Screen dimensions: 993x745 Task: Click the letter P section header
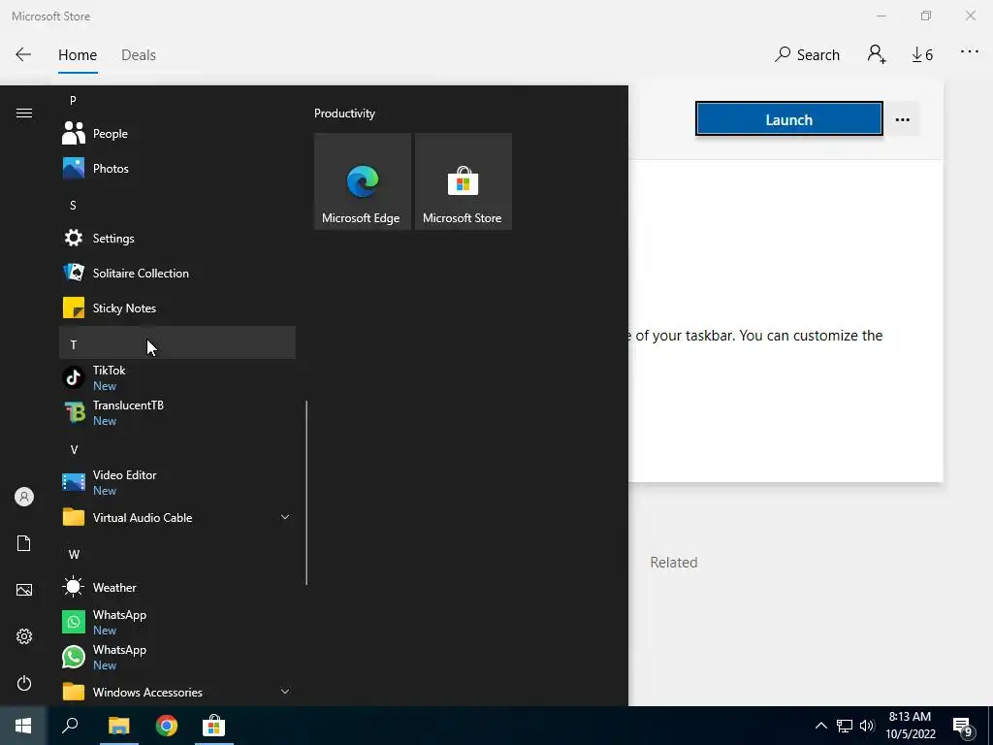click(x=177, y=101)
